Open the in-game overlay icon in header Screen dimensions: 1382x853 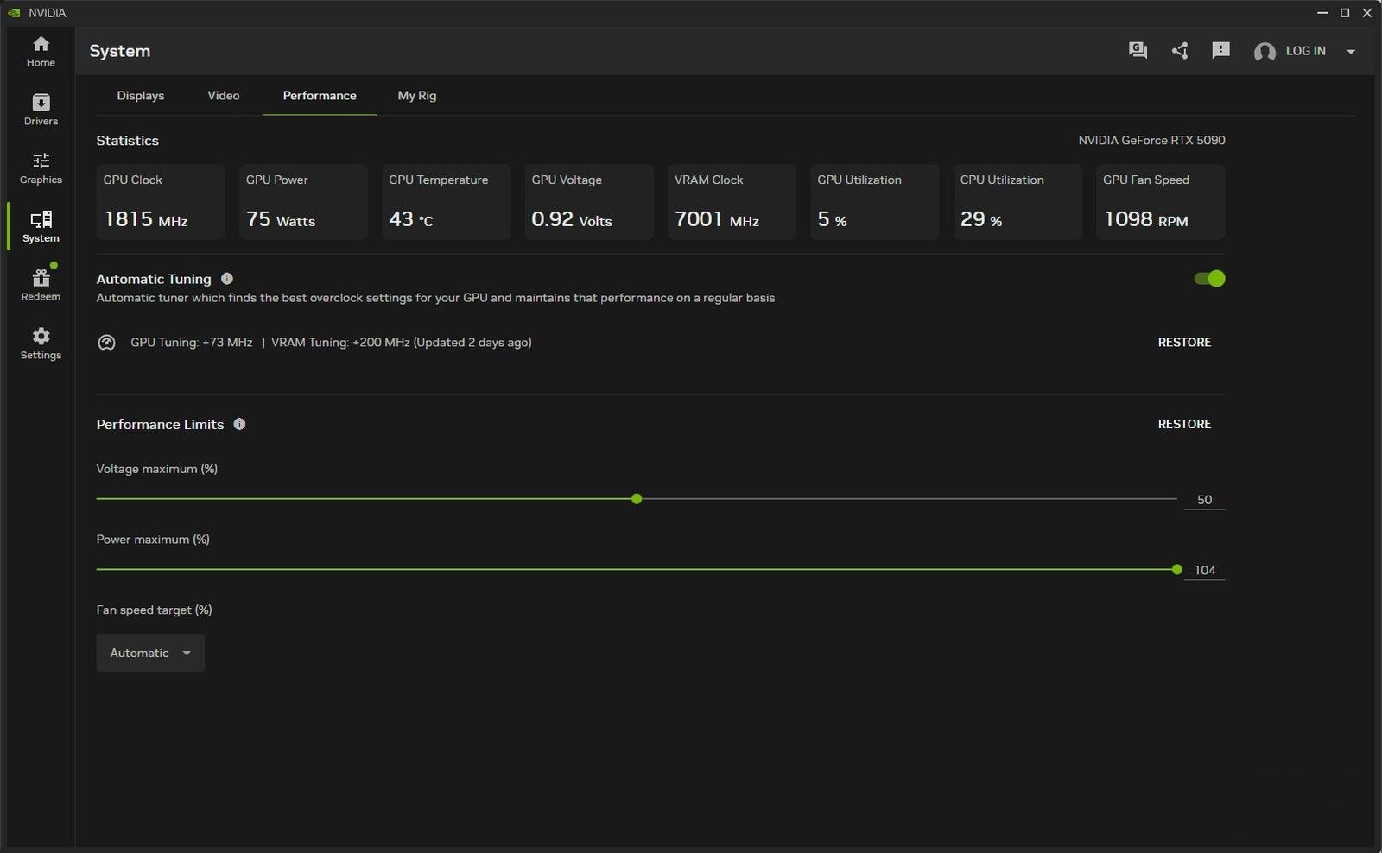pos(1138,51)
